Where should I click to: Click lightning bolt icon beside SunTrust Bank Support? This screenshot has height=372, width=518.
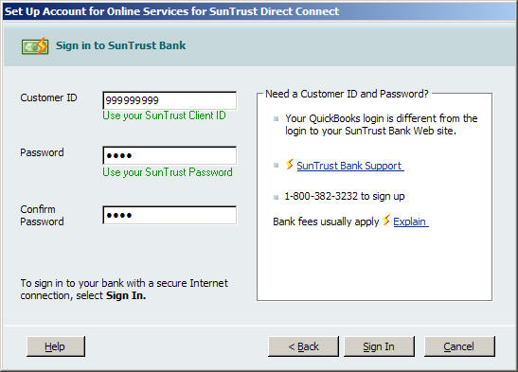click(x=290, y=164)
